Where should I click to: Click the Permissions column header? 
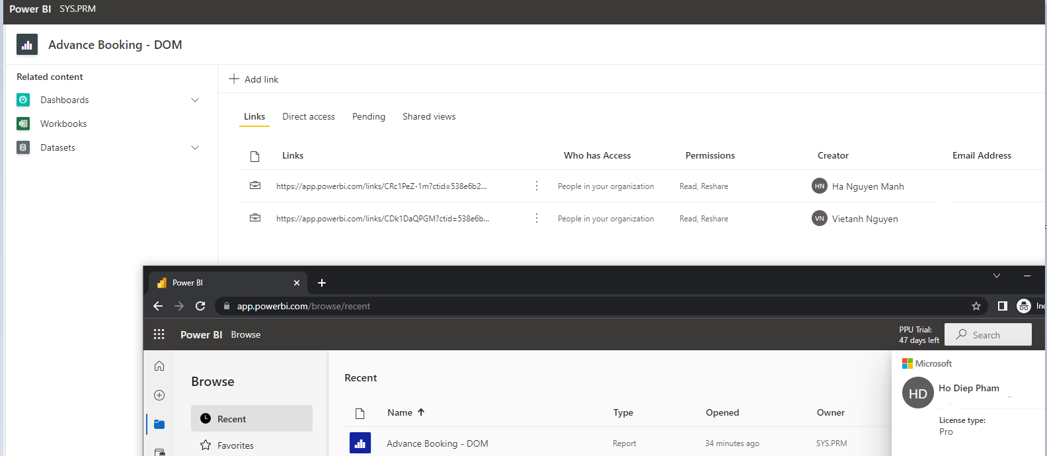(x=710, y=155)
